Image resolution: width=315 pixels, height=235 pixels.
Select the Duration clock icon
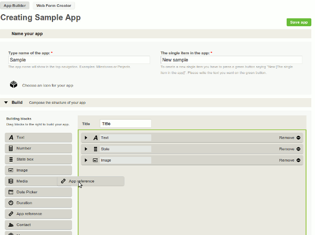tap(11, 203)
